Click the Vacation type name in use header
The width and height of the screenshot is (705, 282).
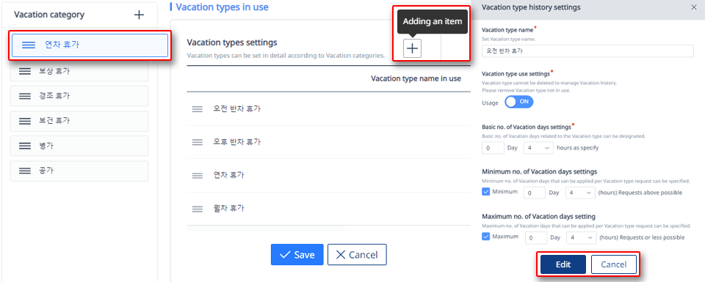coord(416,78)
